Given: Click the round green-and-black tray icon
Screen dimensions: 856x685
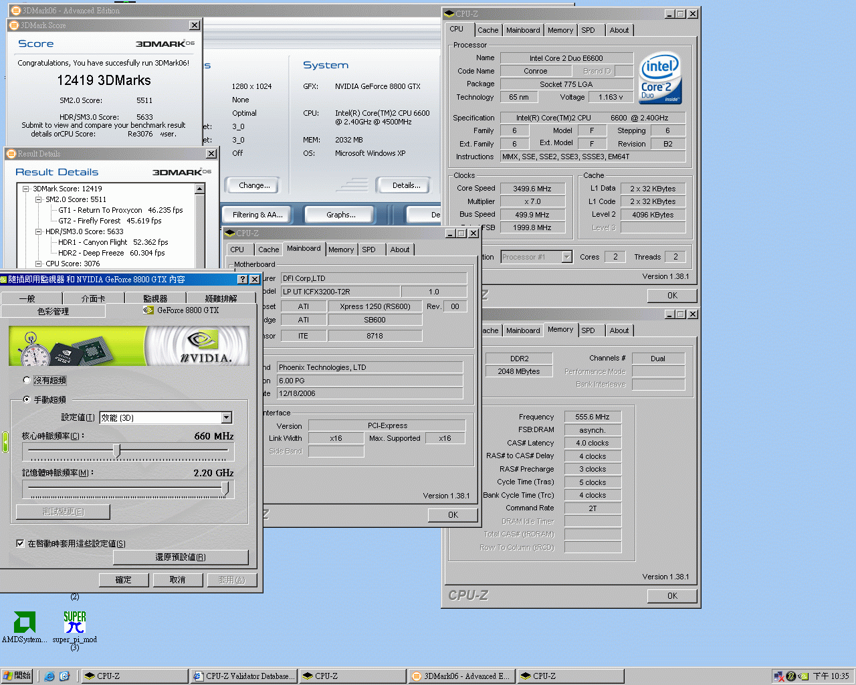Looking at the screenshot, I should (791, 676).
